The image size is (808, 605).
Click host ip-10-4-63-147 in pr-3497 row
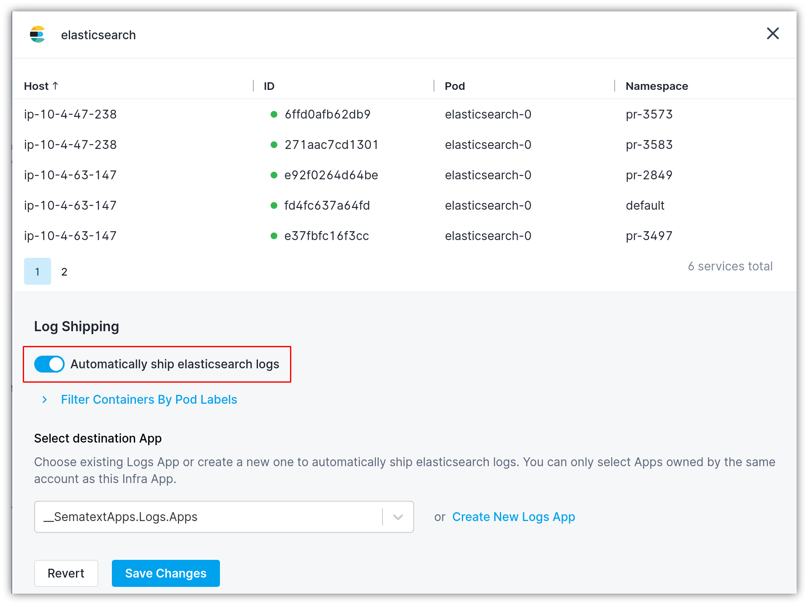pyautogui.click(x=70, y=236)
